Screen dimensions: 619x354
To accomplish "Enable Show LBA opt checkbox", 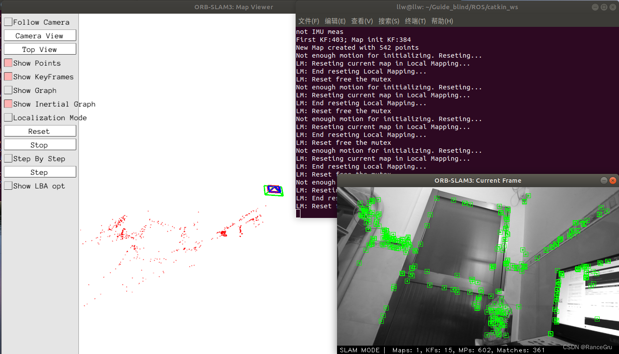I will click(8, 186).
